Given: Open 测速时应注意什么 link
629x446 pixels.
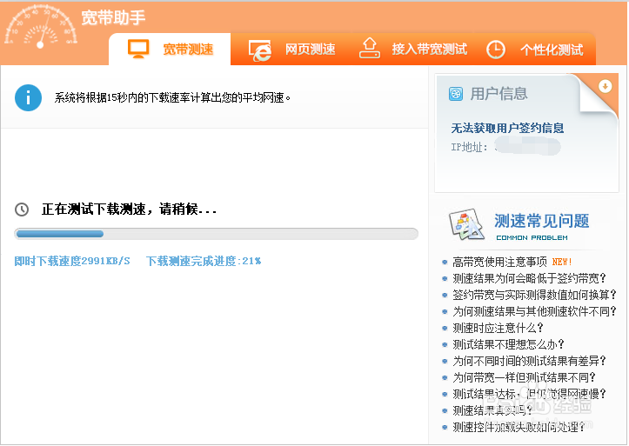Looking at the screenshot, I should (x=498, y=328).
